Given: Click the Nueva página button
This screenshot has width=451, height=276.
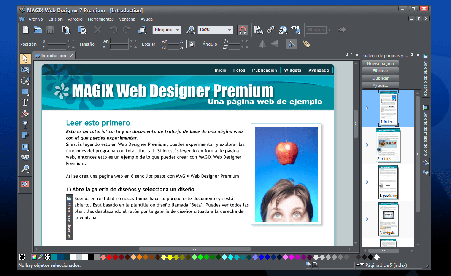Looking at the screenshot, I should pos(380,64).
